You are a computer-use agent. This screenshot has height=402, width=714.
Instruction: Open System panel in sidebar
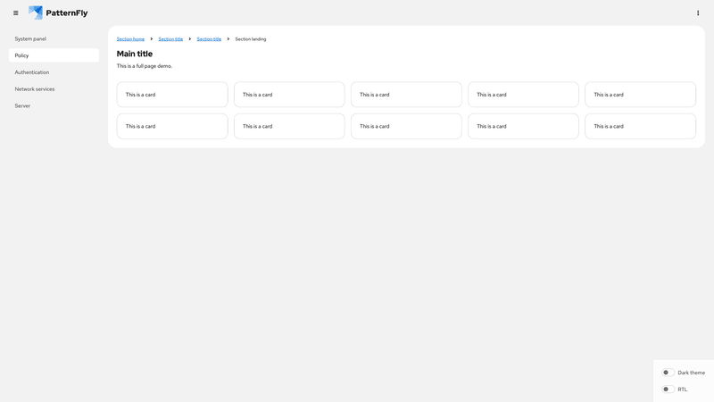tap(54, 38)
